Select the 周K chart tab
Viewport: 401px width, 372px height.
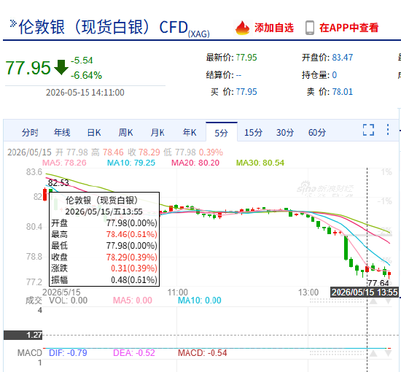pos(125,133)
